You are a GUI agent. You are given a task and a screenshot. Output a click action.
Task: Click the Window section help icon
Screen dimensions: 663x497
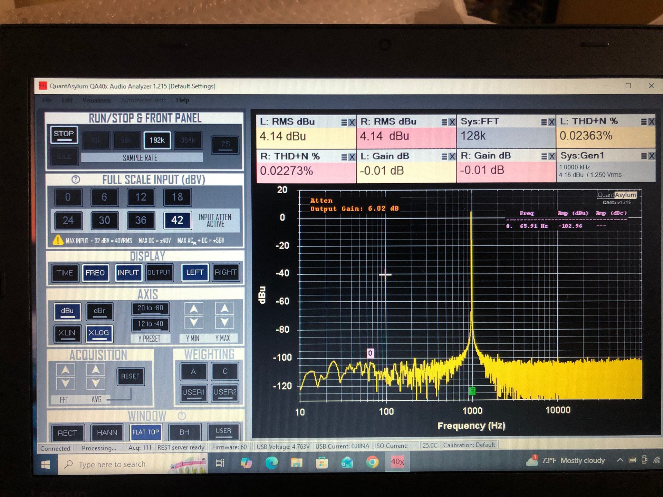[182, 416]
